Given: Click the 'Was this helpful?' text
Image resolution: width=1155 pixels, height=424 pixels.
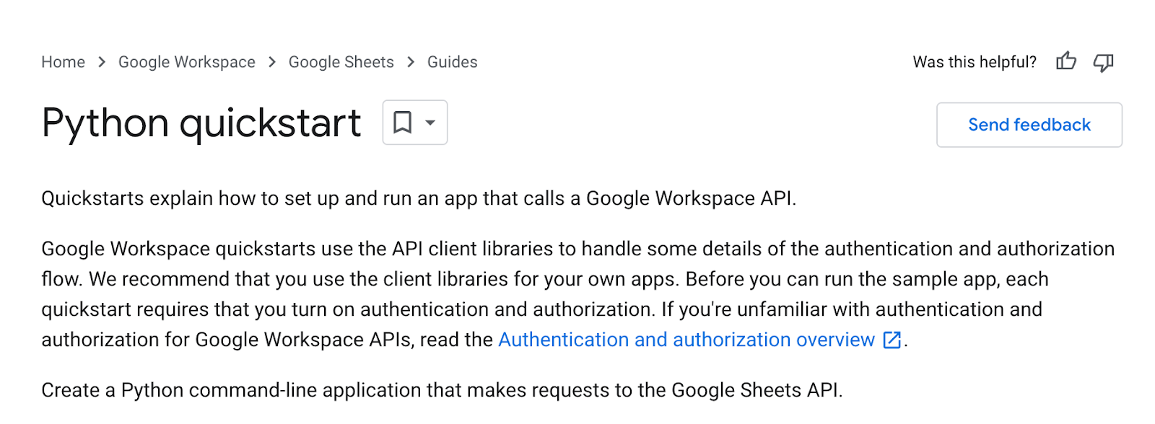Looking at the screenshot, I should click(x=975, y=62).
